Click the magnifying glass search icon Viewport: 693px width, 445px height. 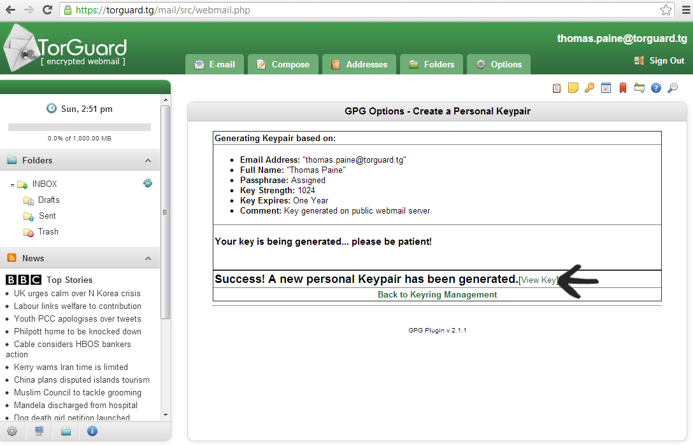(673, 88)
